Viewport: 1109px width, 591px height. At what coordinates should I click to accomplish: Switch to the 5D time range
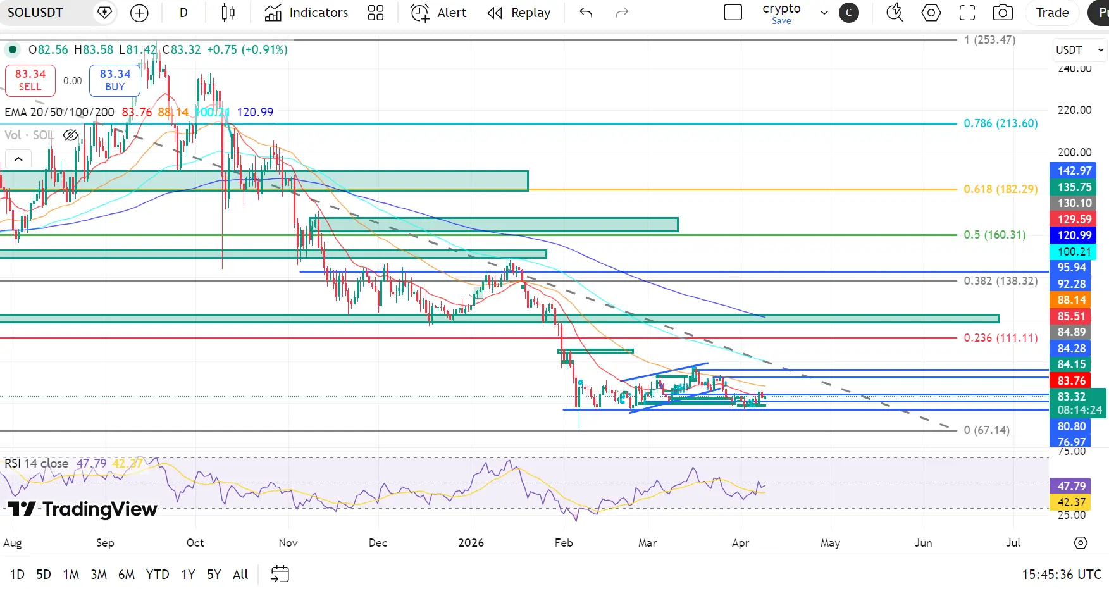pyautogui.click(x=44, y=575)
